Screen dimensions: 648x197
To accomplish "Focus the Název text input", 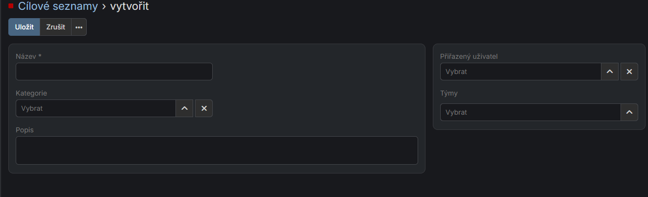I will point(114,72).
